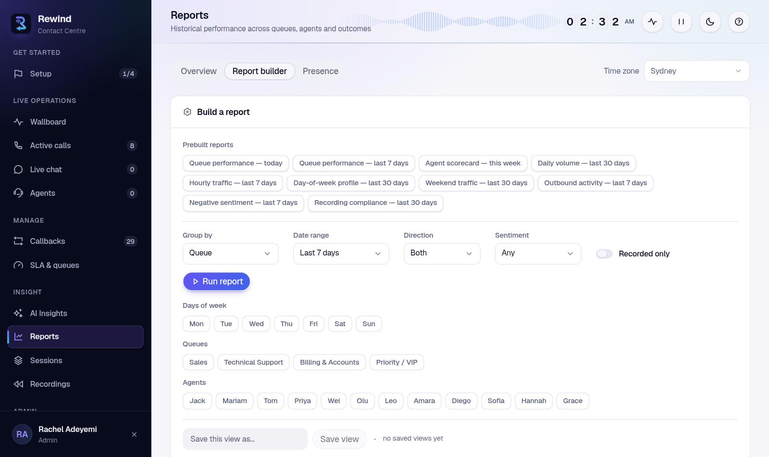
Task: Open Sessions in the sidebar
Action: tap(75, 360)
